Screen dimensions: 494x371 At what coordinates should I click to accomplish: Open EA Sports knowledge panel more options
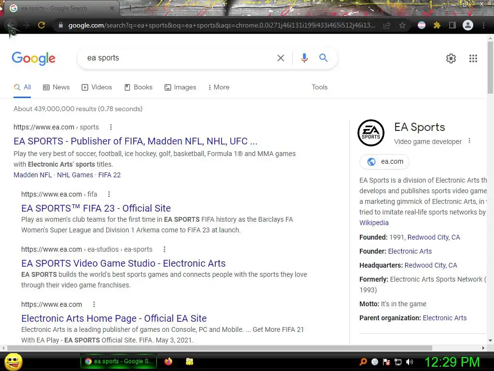(x=469, y=141)
